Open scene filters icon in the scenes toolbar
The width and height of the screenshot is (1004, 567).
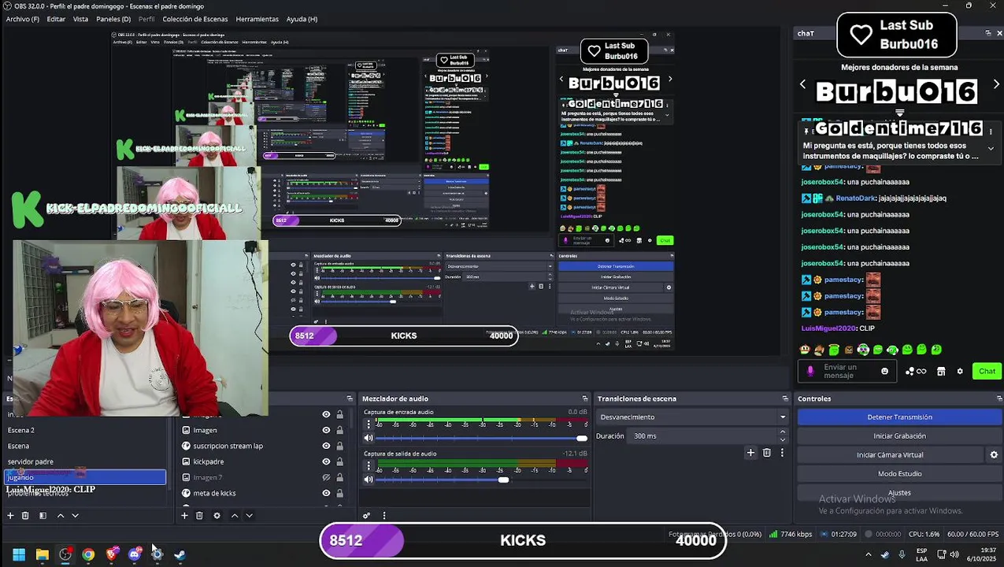(43, 516)
